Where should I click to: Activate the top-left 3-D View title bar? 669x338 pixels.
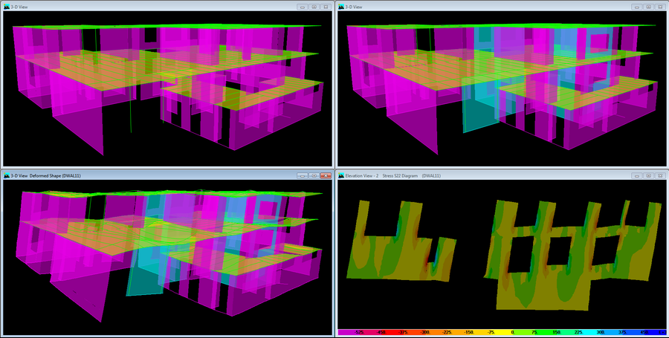(149, 7)
